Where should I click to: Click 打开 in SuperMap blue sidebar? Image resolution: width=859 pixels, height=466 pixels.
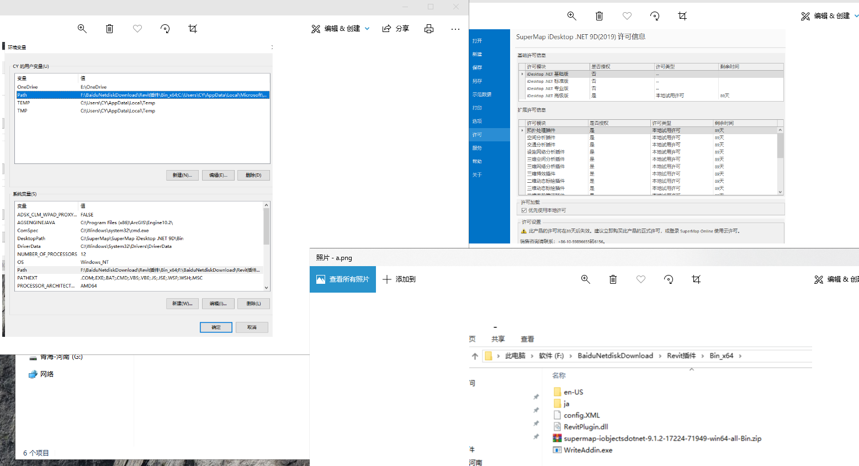tap(478, 41)
